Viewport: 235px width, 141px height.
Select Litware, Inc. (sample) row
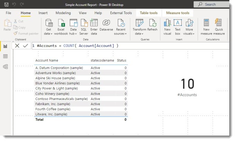(x=81, y=114)
